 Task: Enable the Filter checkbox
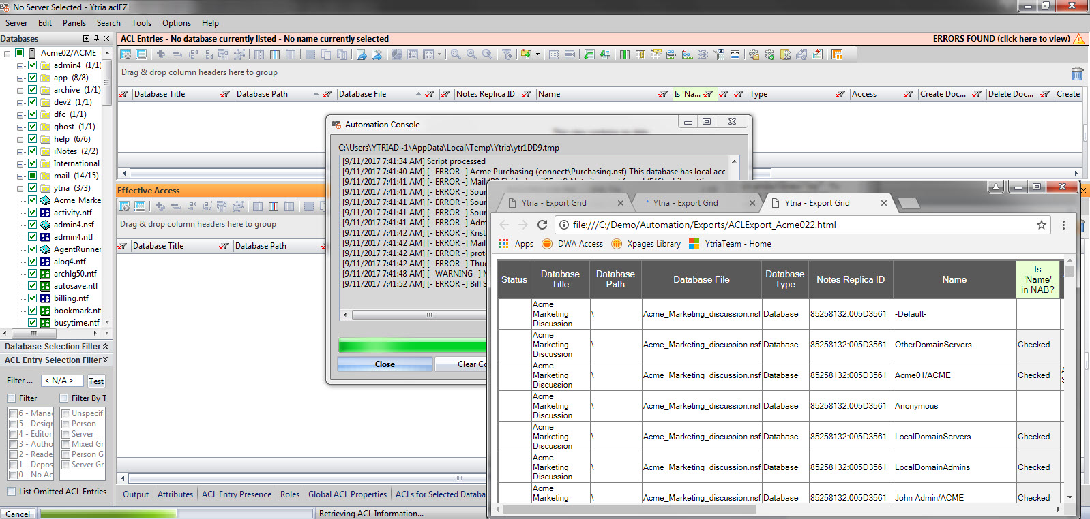coord(12,398)
